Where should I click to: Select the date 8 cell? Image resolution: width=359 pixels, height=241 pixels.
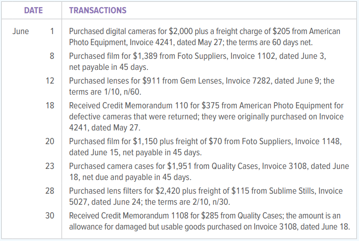(52, 56)
